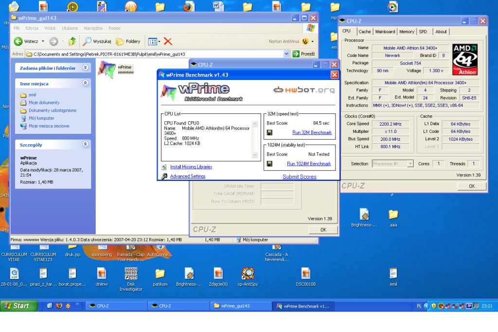Click the Przejdź go button
Image resolution: width=498 pixels, height=332 pixels.
pos(304,54)
